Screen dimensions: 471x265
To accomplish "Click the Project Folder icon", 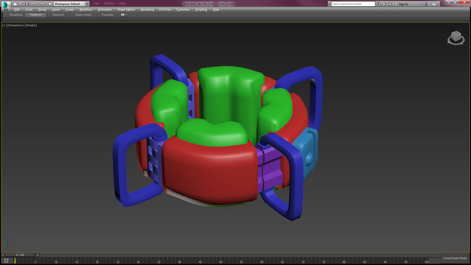I will coord(50,4).
